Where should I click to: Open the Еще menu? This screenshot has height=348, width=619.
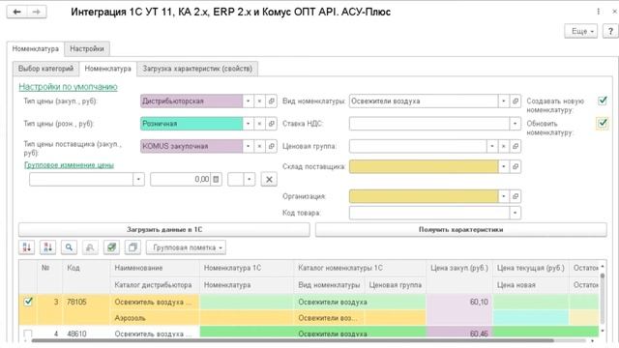coord(580,31)
